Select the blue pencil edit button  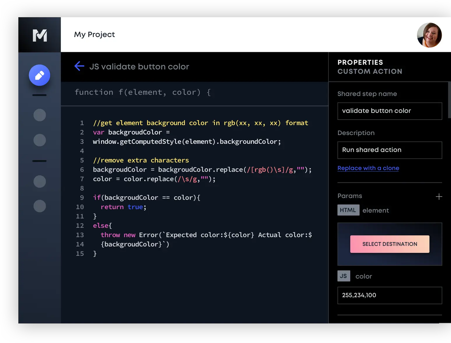click(40, 75)
